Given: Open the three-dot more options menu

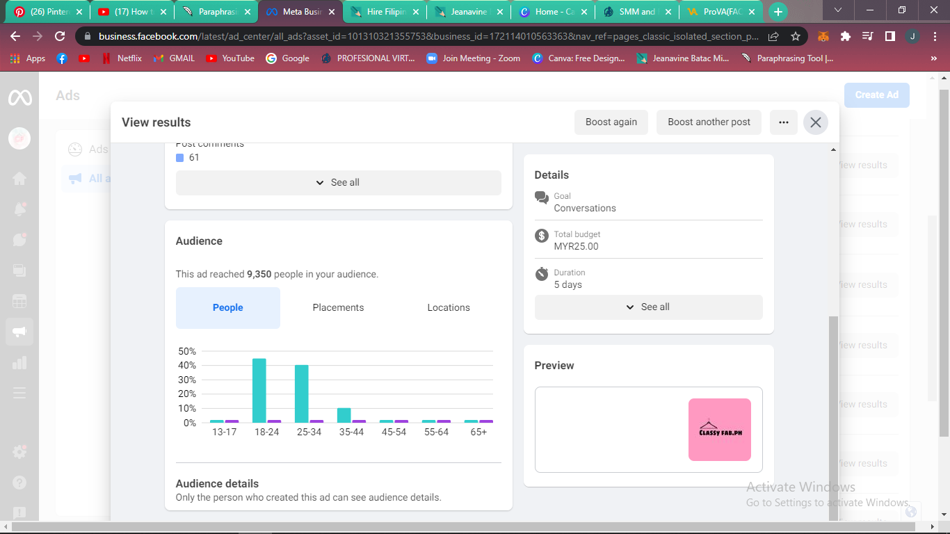Looking at the screenshot, I should [784, 122].
